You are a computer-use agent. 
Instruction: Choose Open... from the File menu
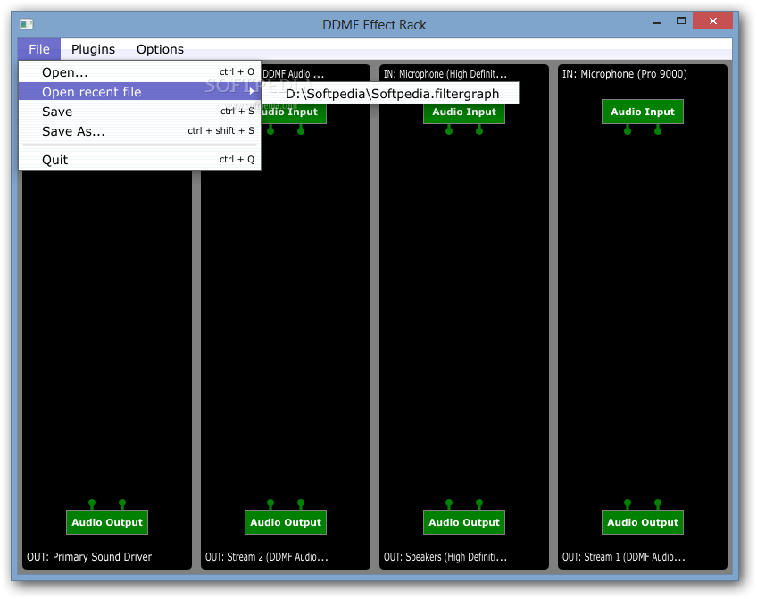(x=139, y=72)
